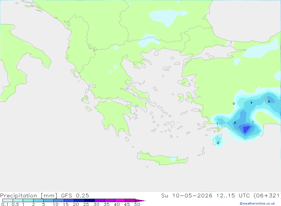This screenshot has width=281, height=206.
Task: Click the "12..15 UTC" time text
Action: pyautogui.click(x=233, y=195)
